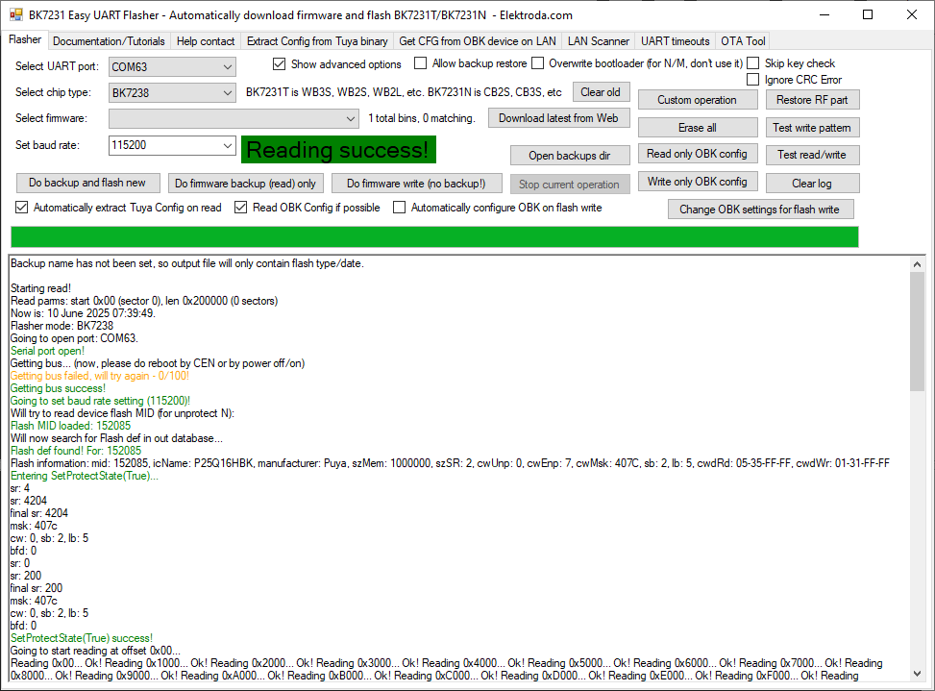Click the Clear log button

click(812, 183)
